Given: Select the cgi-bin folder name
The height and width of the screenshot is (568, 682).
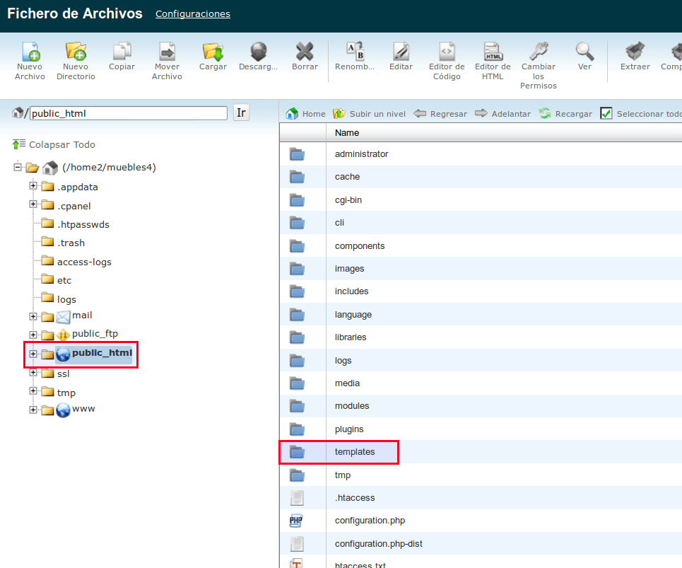Looking at the screenshot, I should tap(348, 200).
